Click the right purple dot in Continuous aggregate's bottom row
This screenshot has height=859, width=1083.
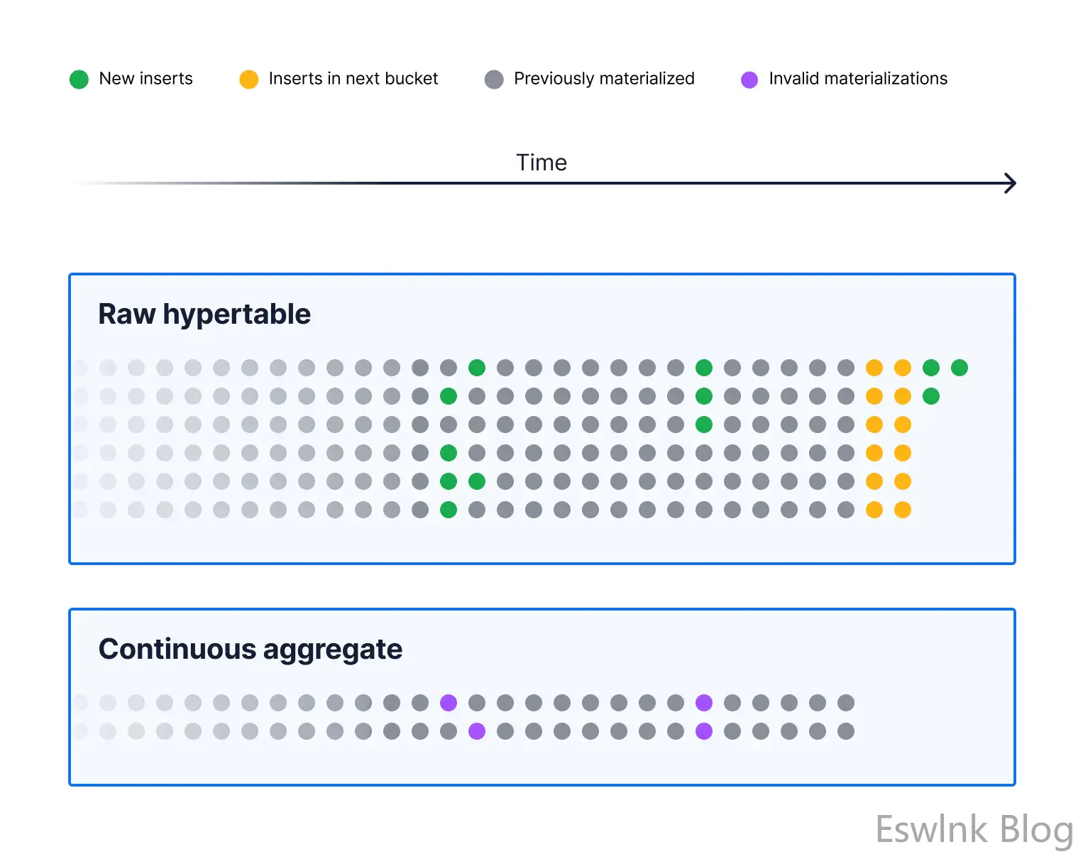pos(704,731)
